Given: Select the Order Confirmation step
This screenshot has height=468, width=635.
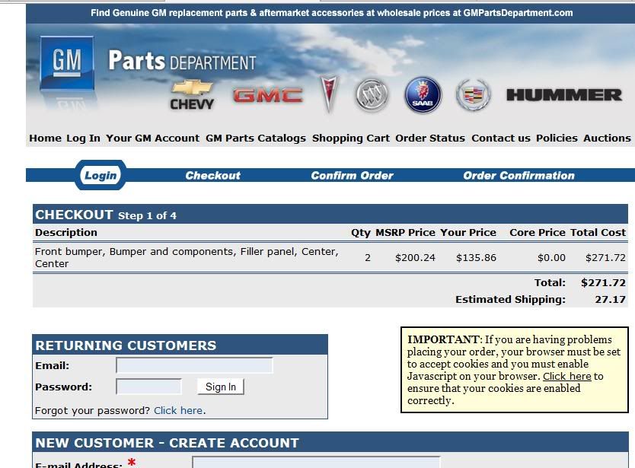Looking at the screenshot, I should [x=519, y=175].
